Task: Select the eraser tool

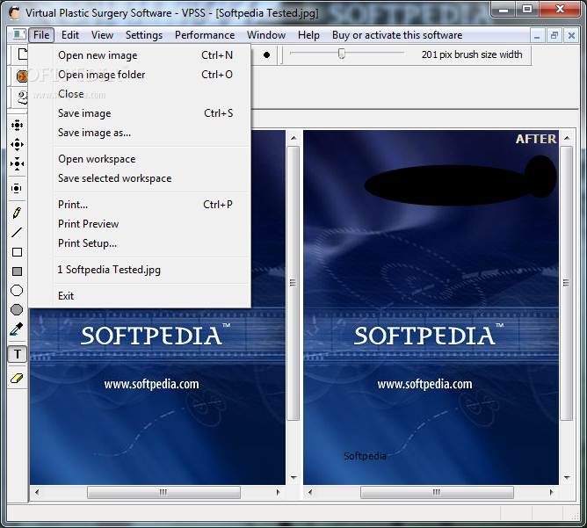Action: [17, 379]
